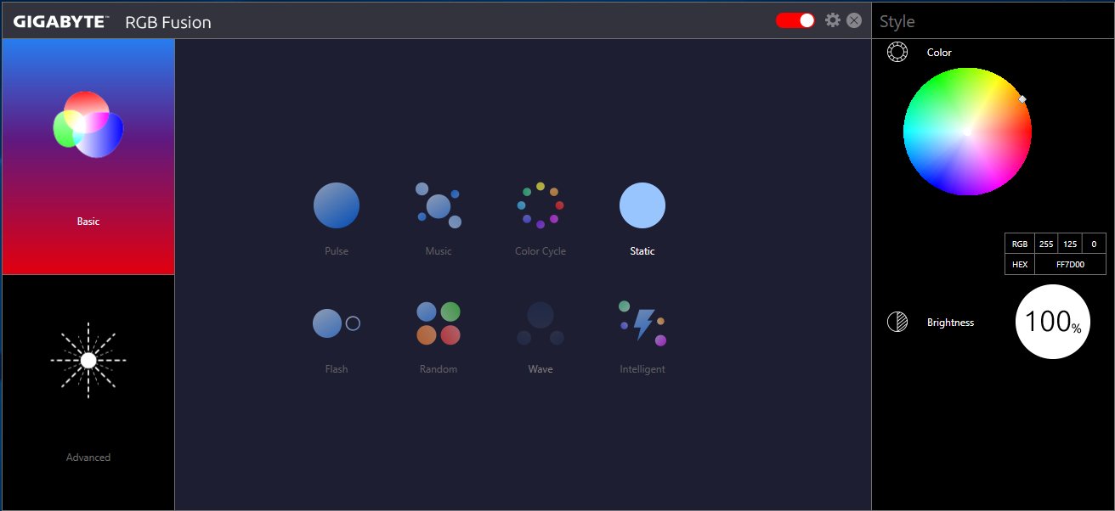The width and height of the screenshot is (1115, 511).
Task: Pick the Static lighting mode icon
Action: pyautogui.click(x=642, y=205)
